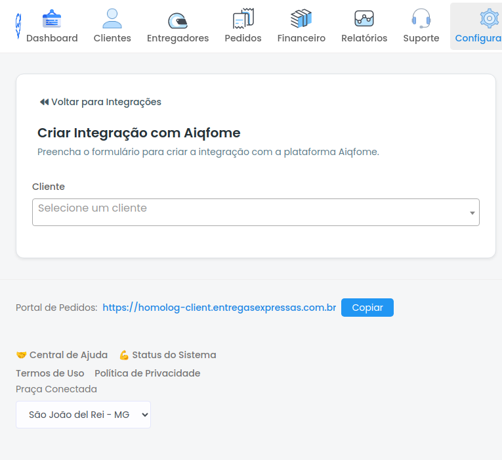Click the Suporte headset icon
The width and height of the screenshot is (502, 460).
pyautogui.click(x=421, y=18)
